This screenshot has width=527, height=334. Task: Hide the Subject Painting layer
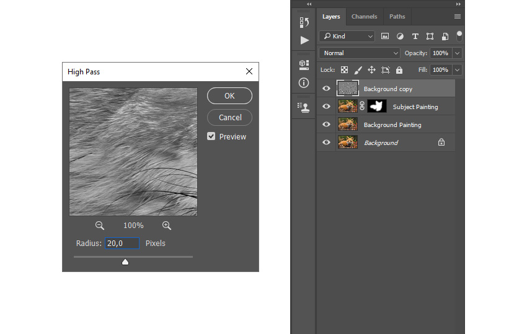326,106
